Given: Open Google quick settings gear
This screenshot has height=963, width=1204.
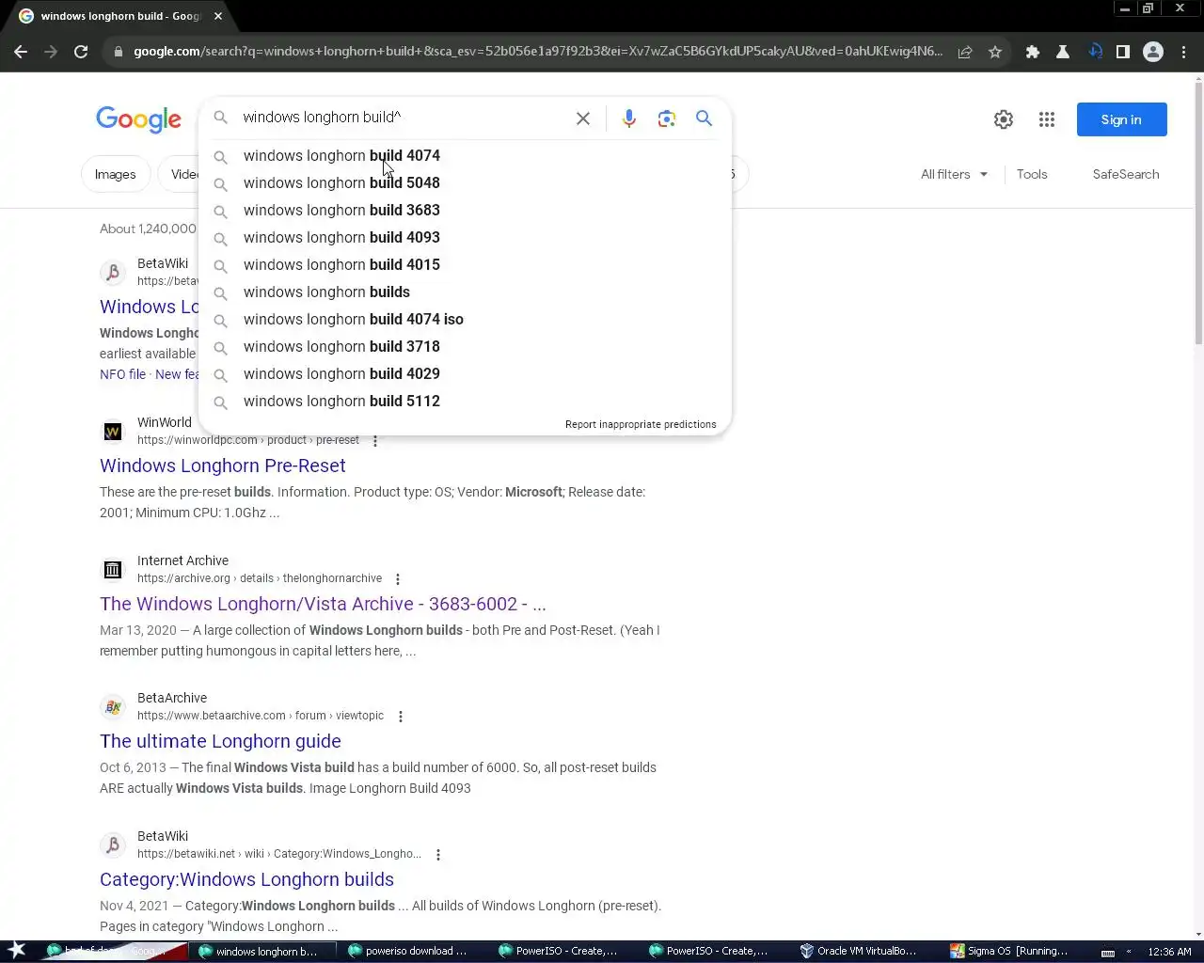Looking at the screenshot, I should pos(1004,119).
